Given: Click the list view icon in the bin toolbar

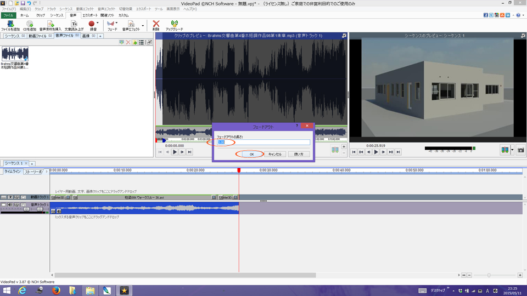Looking at the screenshot, I should [142, 42].
